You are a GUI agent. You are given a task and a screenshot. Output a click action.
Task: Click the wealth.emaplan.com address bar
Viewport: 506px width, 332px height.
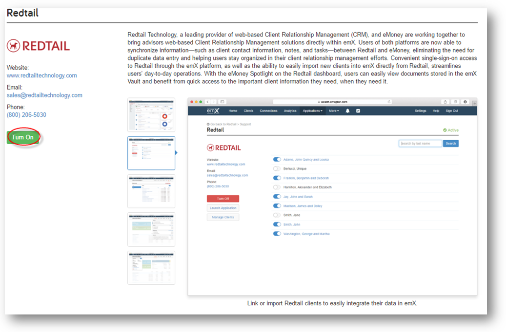pos(333,102)
